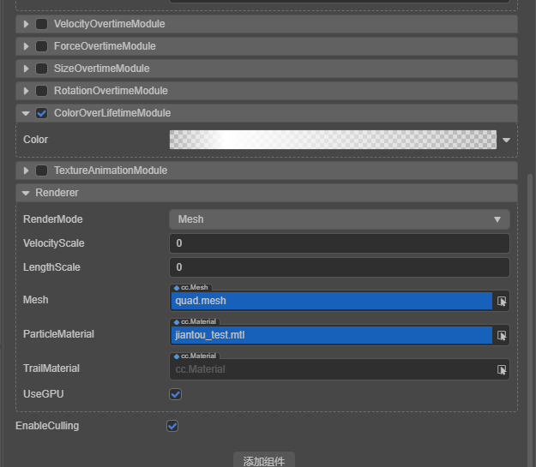536x467 pixels.
Task: Collapse the Renderer section
Action: click(x=26, y=193)
